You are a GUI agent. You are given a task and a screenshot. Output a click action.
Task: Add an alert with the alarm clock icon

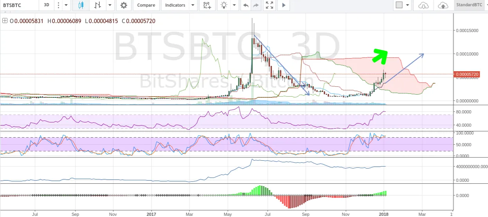(207, 5)
